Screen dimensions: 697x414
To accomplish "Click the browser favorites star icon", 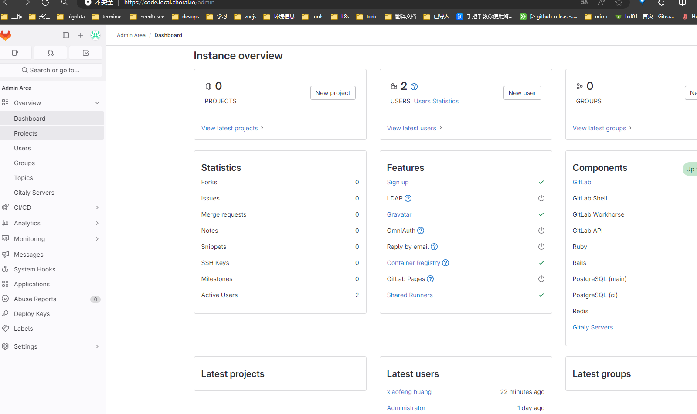I will click(619, 3).
